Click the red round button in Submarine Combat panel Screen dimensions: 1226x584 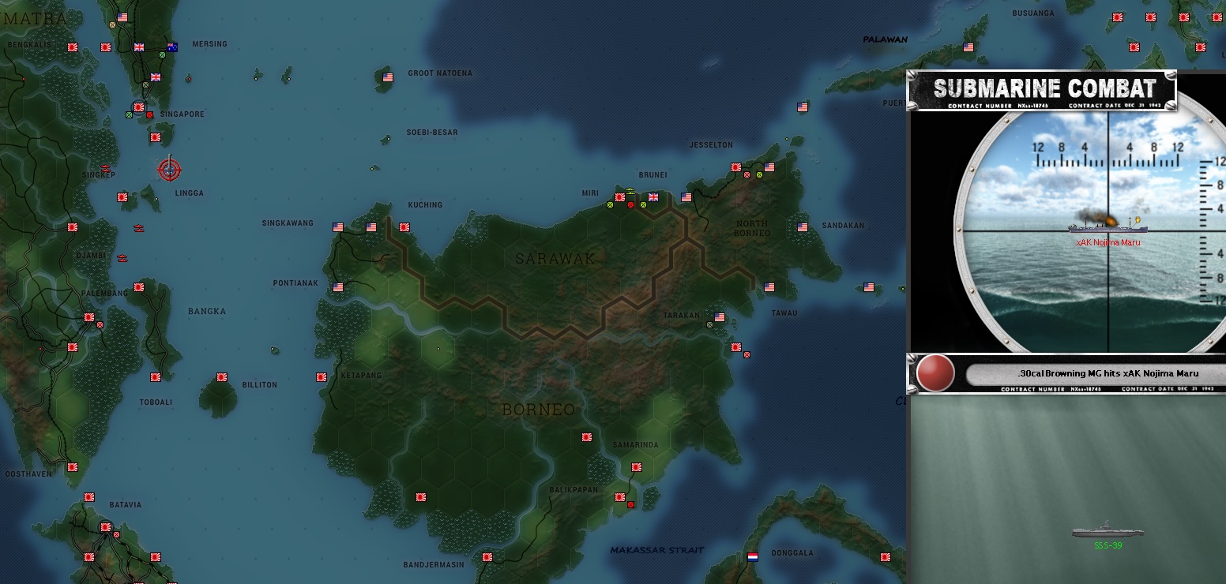coord(935,373)
